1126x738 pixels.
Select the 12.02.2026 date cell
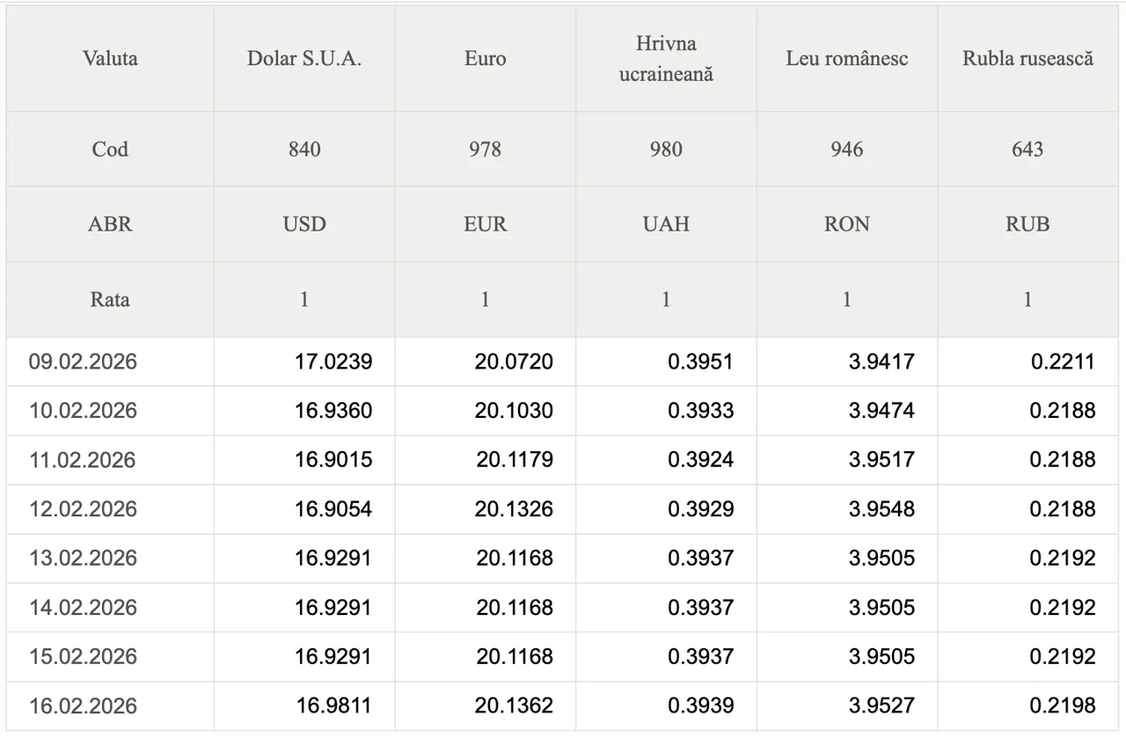(x=83, y=509)
